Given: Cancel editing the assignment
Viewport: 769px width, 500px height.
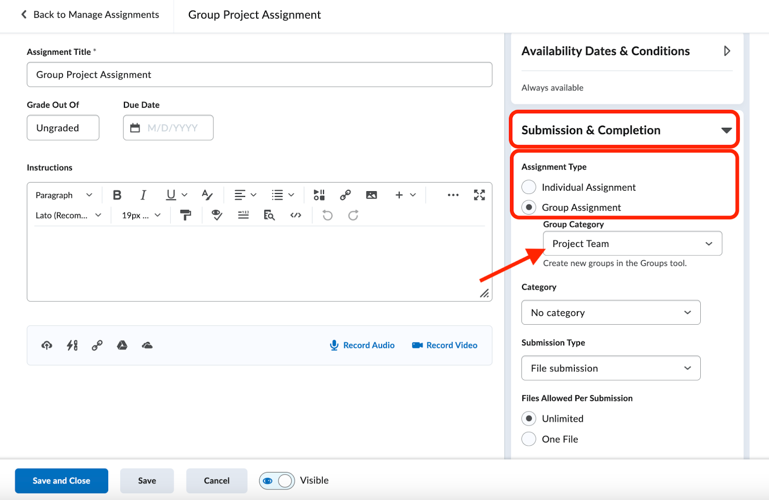Looking at the screenshot, I should tap(217, 481).
